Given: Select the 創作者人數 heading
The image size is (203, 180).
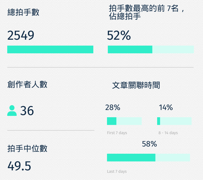Looking at the screenshot, I should [27, 85].
